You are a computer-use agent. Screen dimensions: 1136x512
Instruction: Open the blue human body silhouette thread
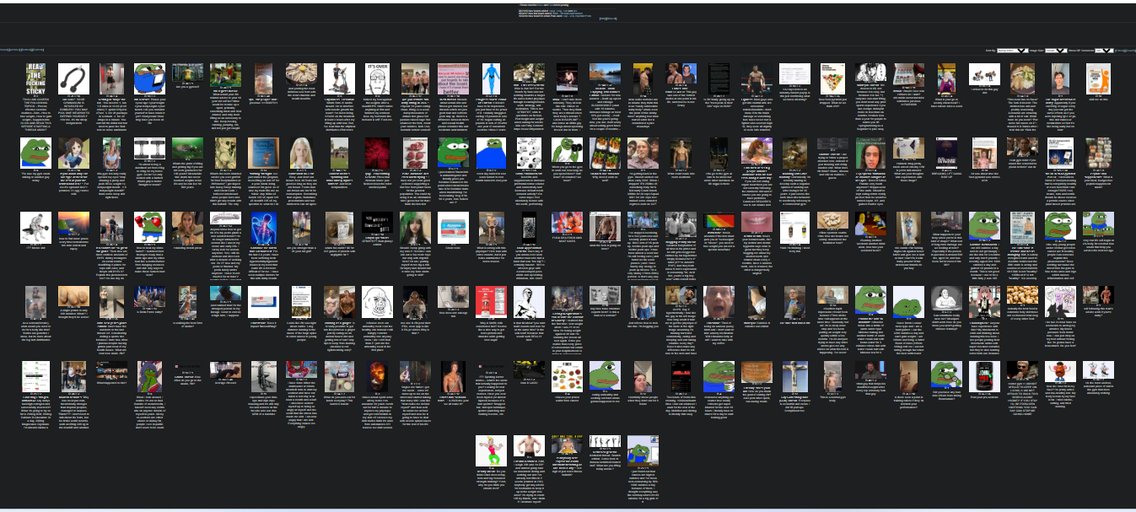point(491,78)
